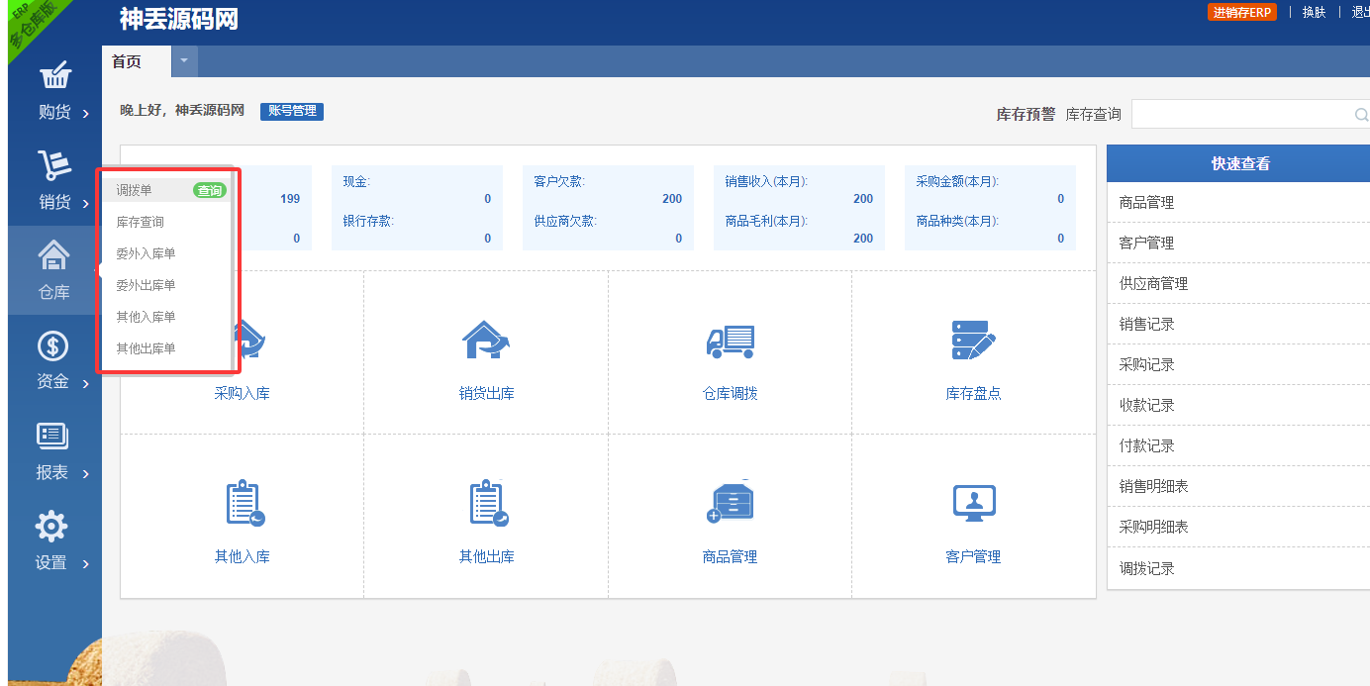Open the 设置 gear icon

51,527
